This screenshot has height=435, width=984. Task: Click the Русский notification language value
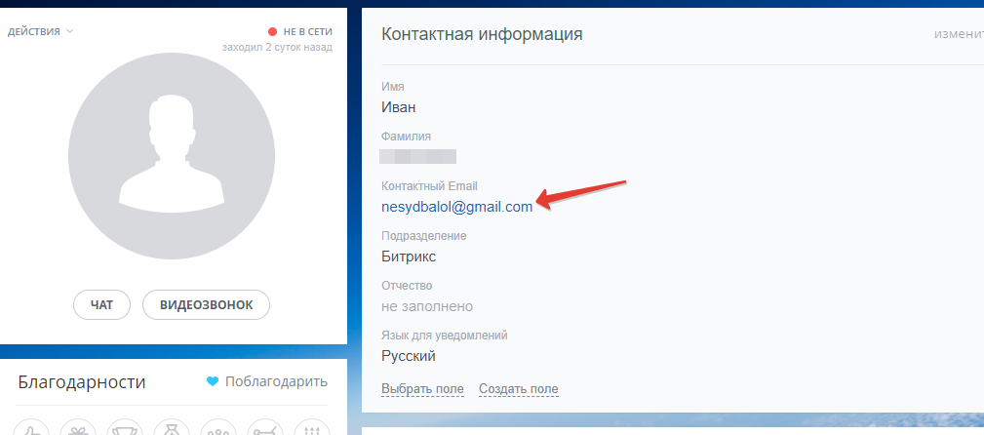(x=409, y=357)
